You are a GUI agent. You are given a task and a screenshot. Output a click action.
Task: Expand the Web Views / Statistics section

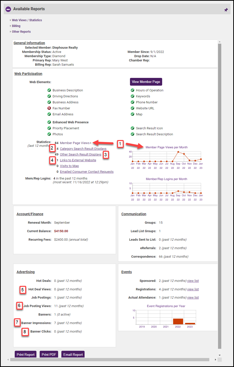coord(27,20)
